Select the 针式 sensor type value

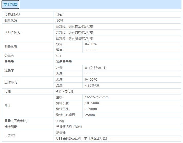coord(59,15)
